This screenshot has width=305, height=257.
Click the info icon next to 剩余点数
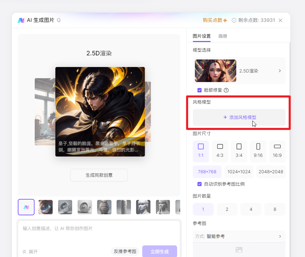pos(234,20)
